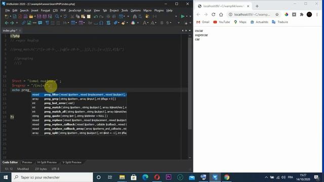Insert line break with the br icon
This screenshot has height=182, width=324.
[x=90, y=23]
